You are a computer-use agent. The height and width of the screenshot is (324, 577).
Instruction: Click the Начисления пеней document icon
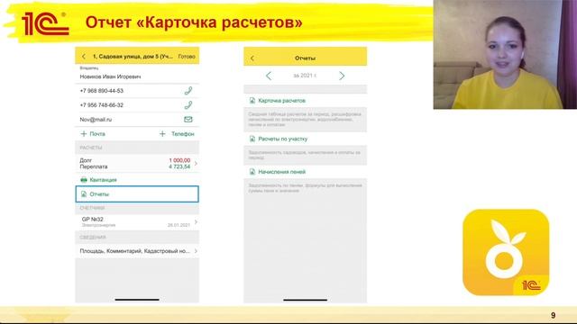click(x=252, y=172)
